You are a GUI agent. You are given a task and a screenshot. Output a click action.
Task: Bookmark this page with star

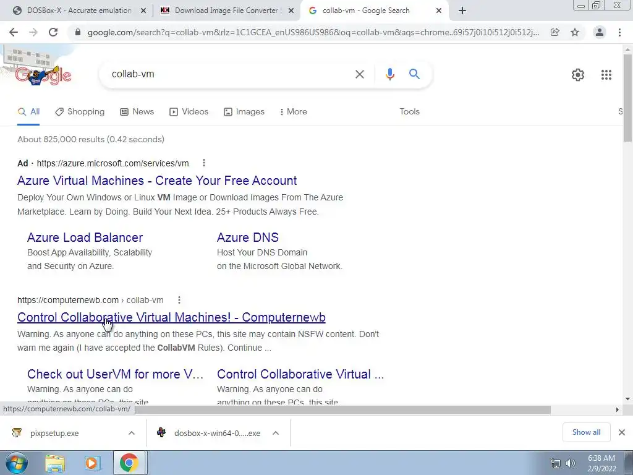(575, 32)
